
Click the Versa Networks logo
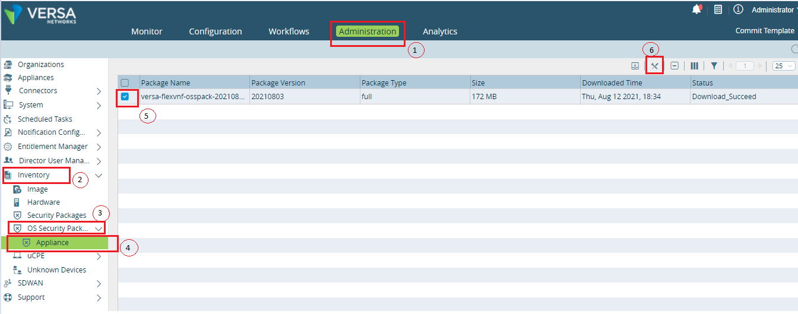[40, 14]
